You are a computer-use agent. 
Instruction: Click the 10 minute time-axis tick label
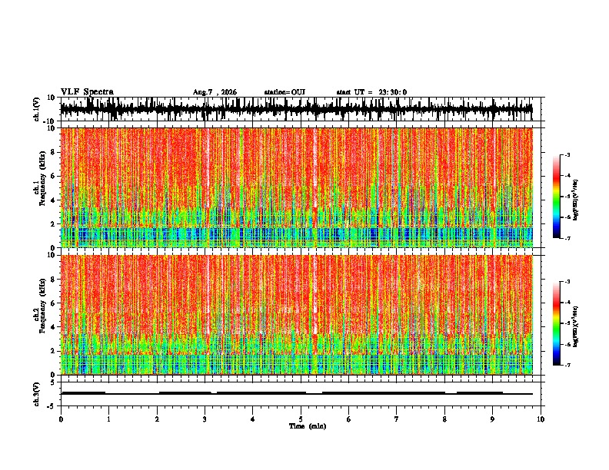pos(541,419)
